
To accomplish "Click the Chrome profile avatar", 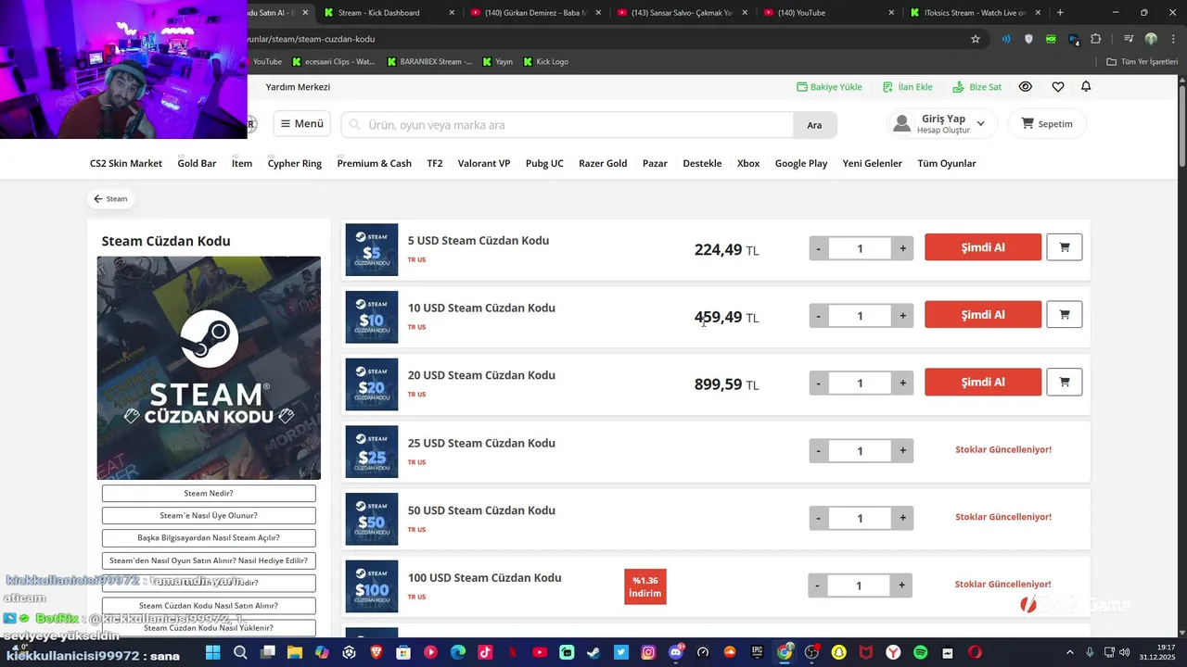I will tap(1151, 39).
